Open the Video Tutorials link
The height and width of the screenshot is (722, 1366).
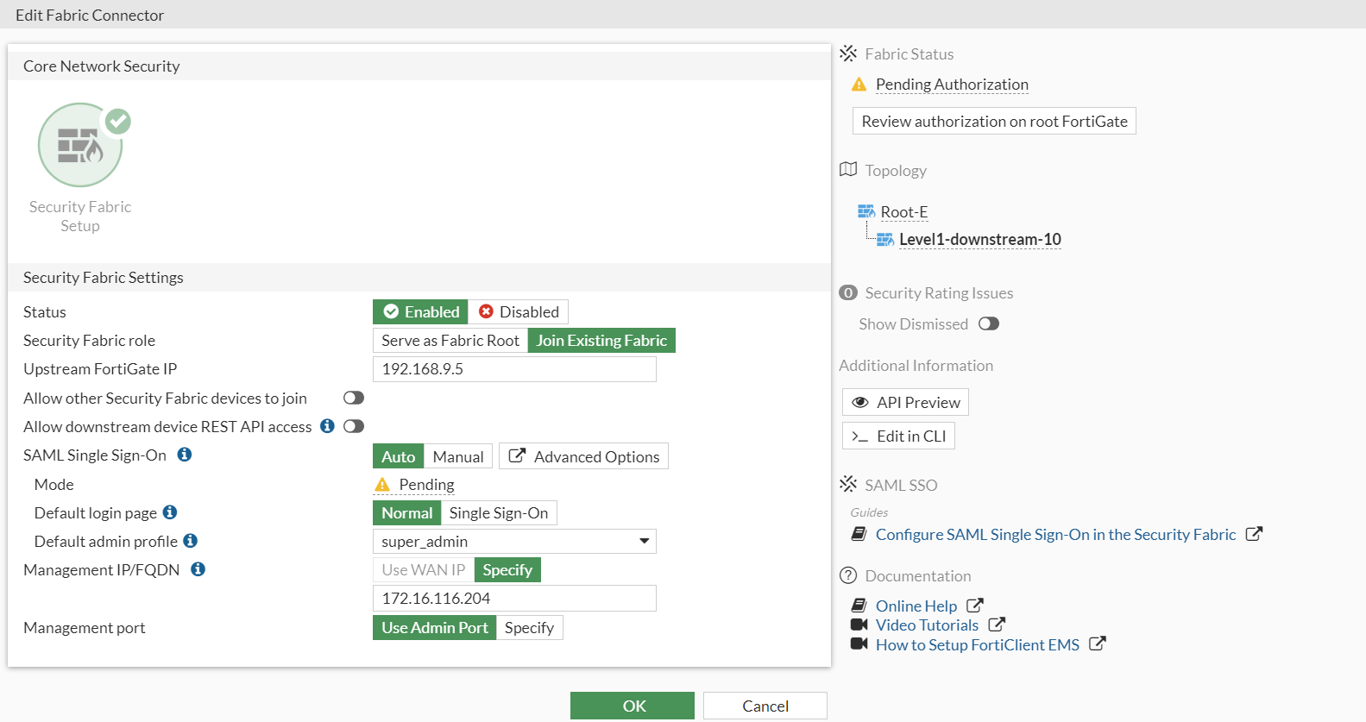click(927, 625)
